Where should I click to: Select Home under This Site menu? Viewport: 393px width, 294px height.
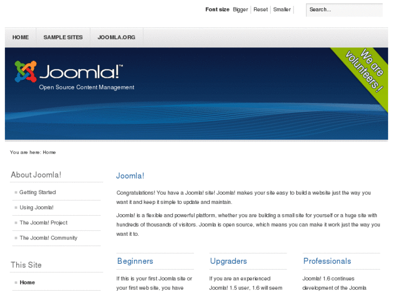coord(28,282)
